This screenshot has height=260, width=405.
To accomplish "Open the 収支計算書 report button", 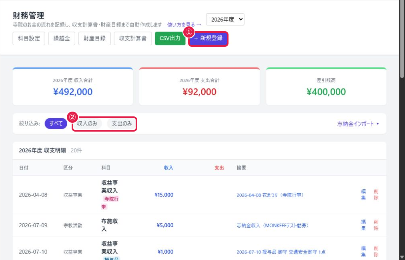I will pos(133,38).
